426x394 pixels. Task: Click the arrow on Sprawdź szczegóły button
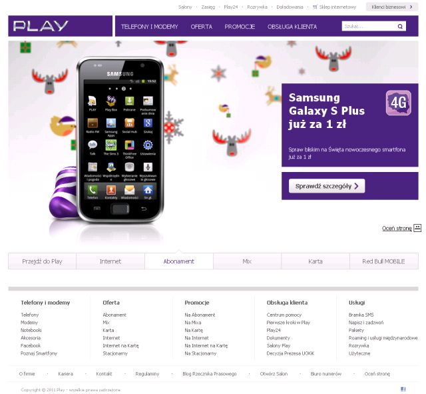coord(357,186)
